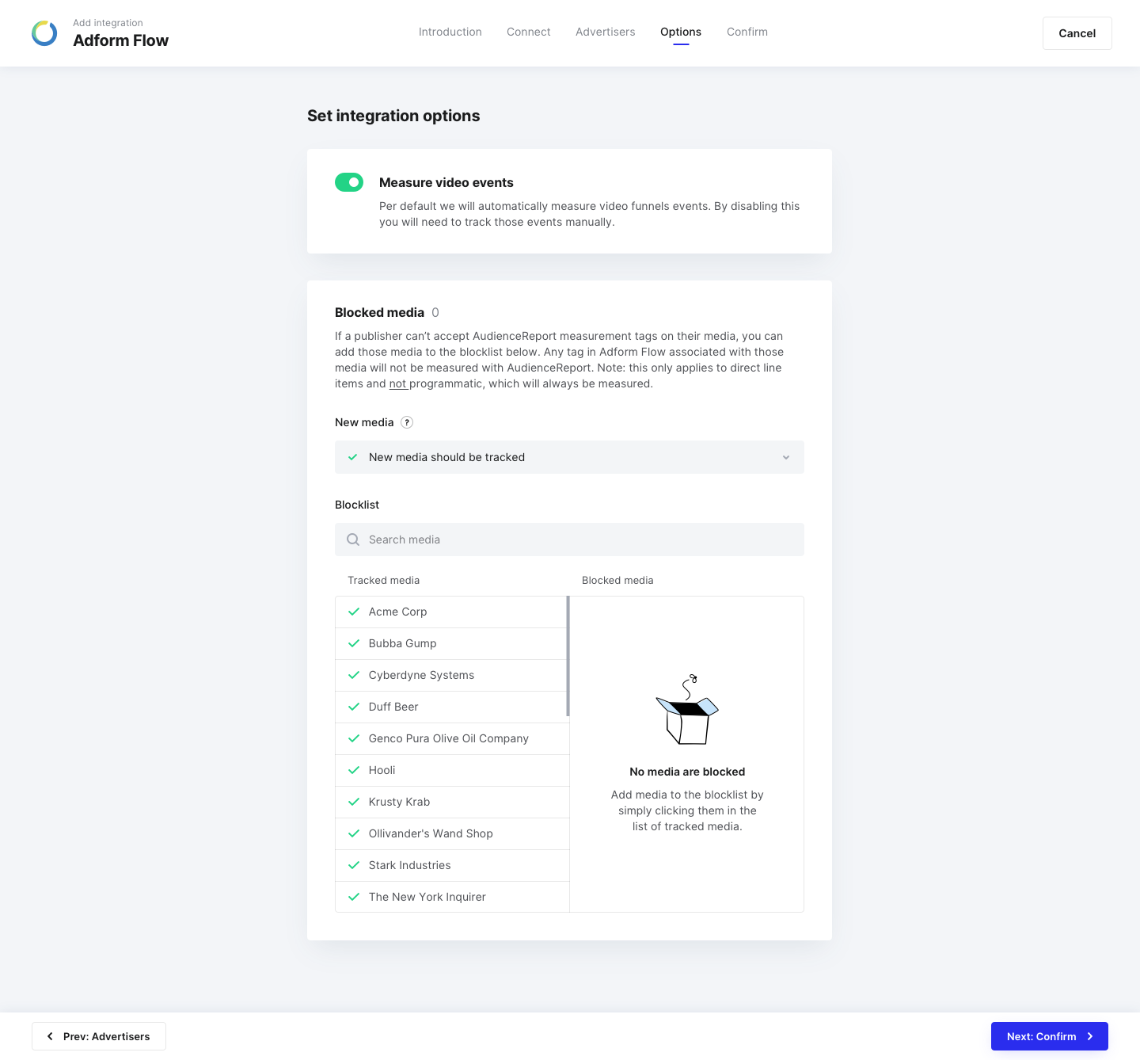The height and width of the screenshot is (1060, 1140).
Task: Block Acme Corp from tracked media
Action: (x=451, y=612)
